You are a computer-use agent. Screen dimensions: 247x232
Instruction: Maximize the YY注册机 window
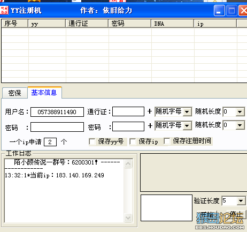231,11
